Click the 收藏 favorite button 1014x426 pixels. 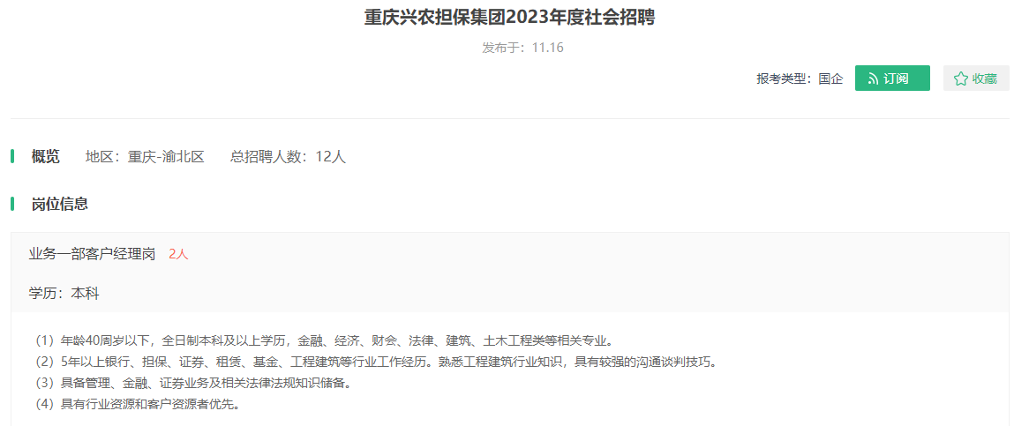click(976, 78)
